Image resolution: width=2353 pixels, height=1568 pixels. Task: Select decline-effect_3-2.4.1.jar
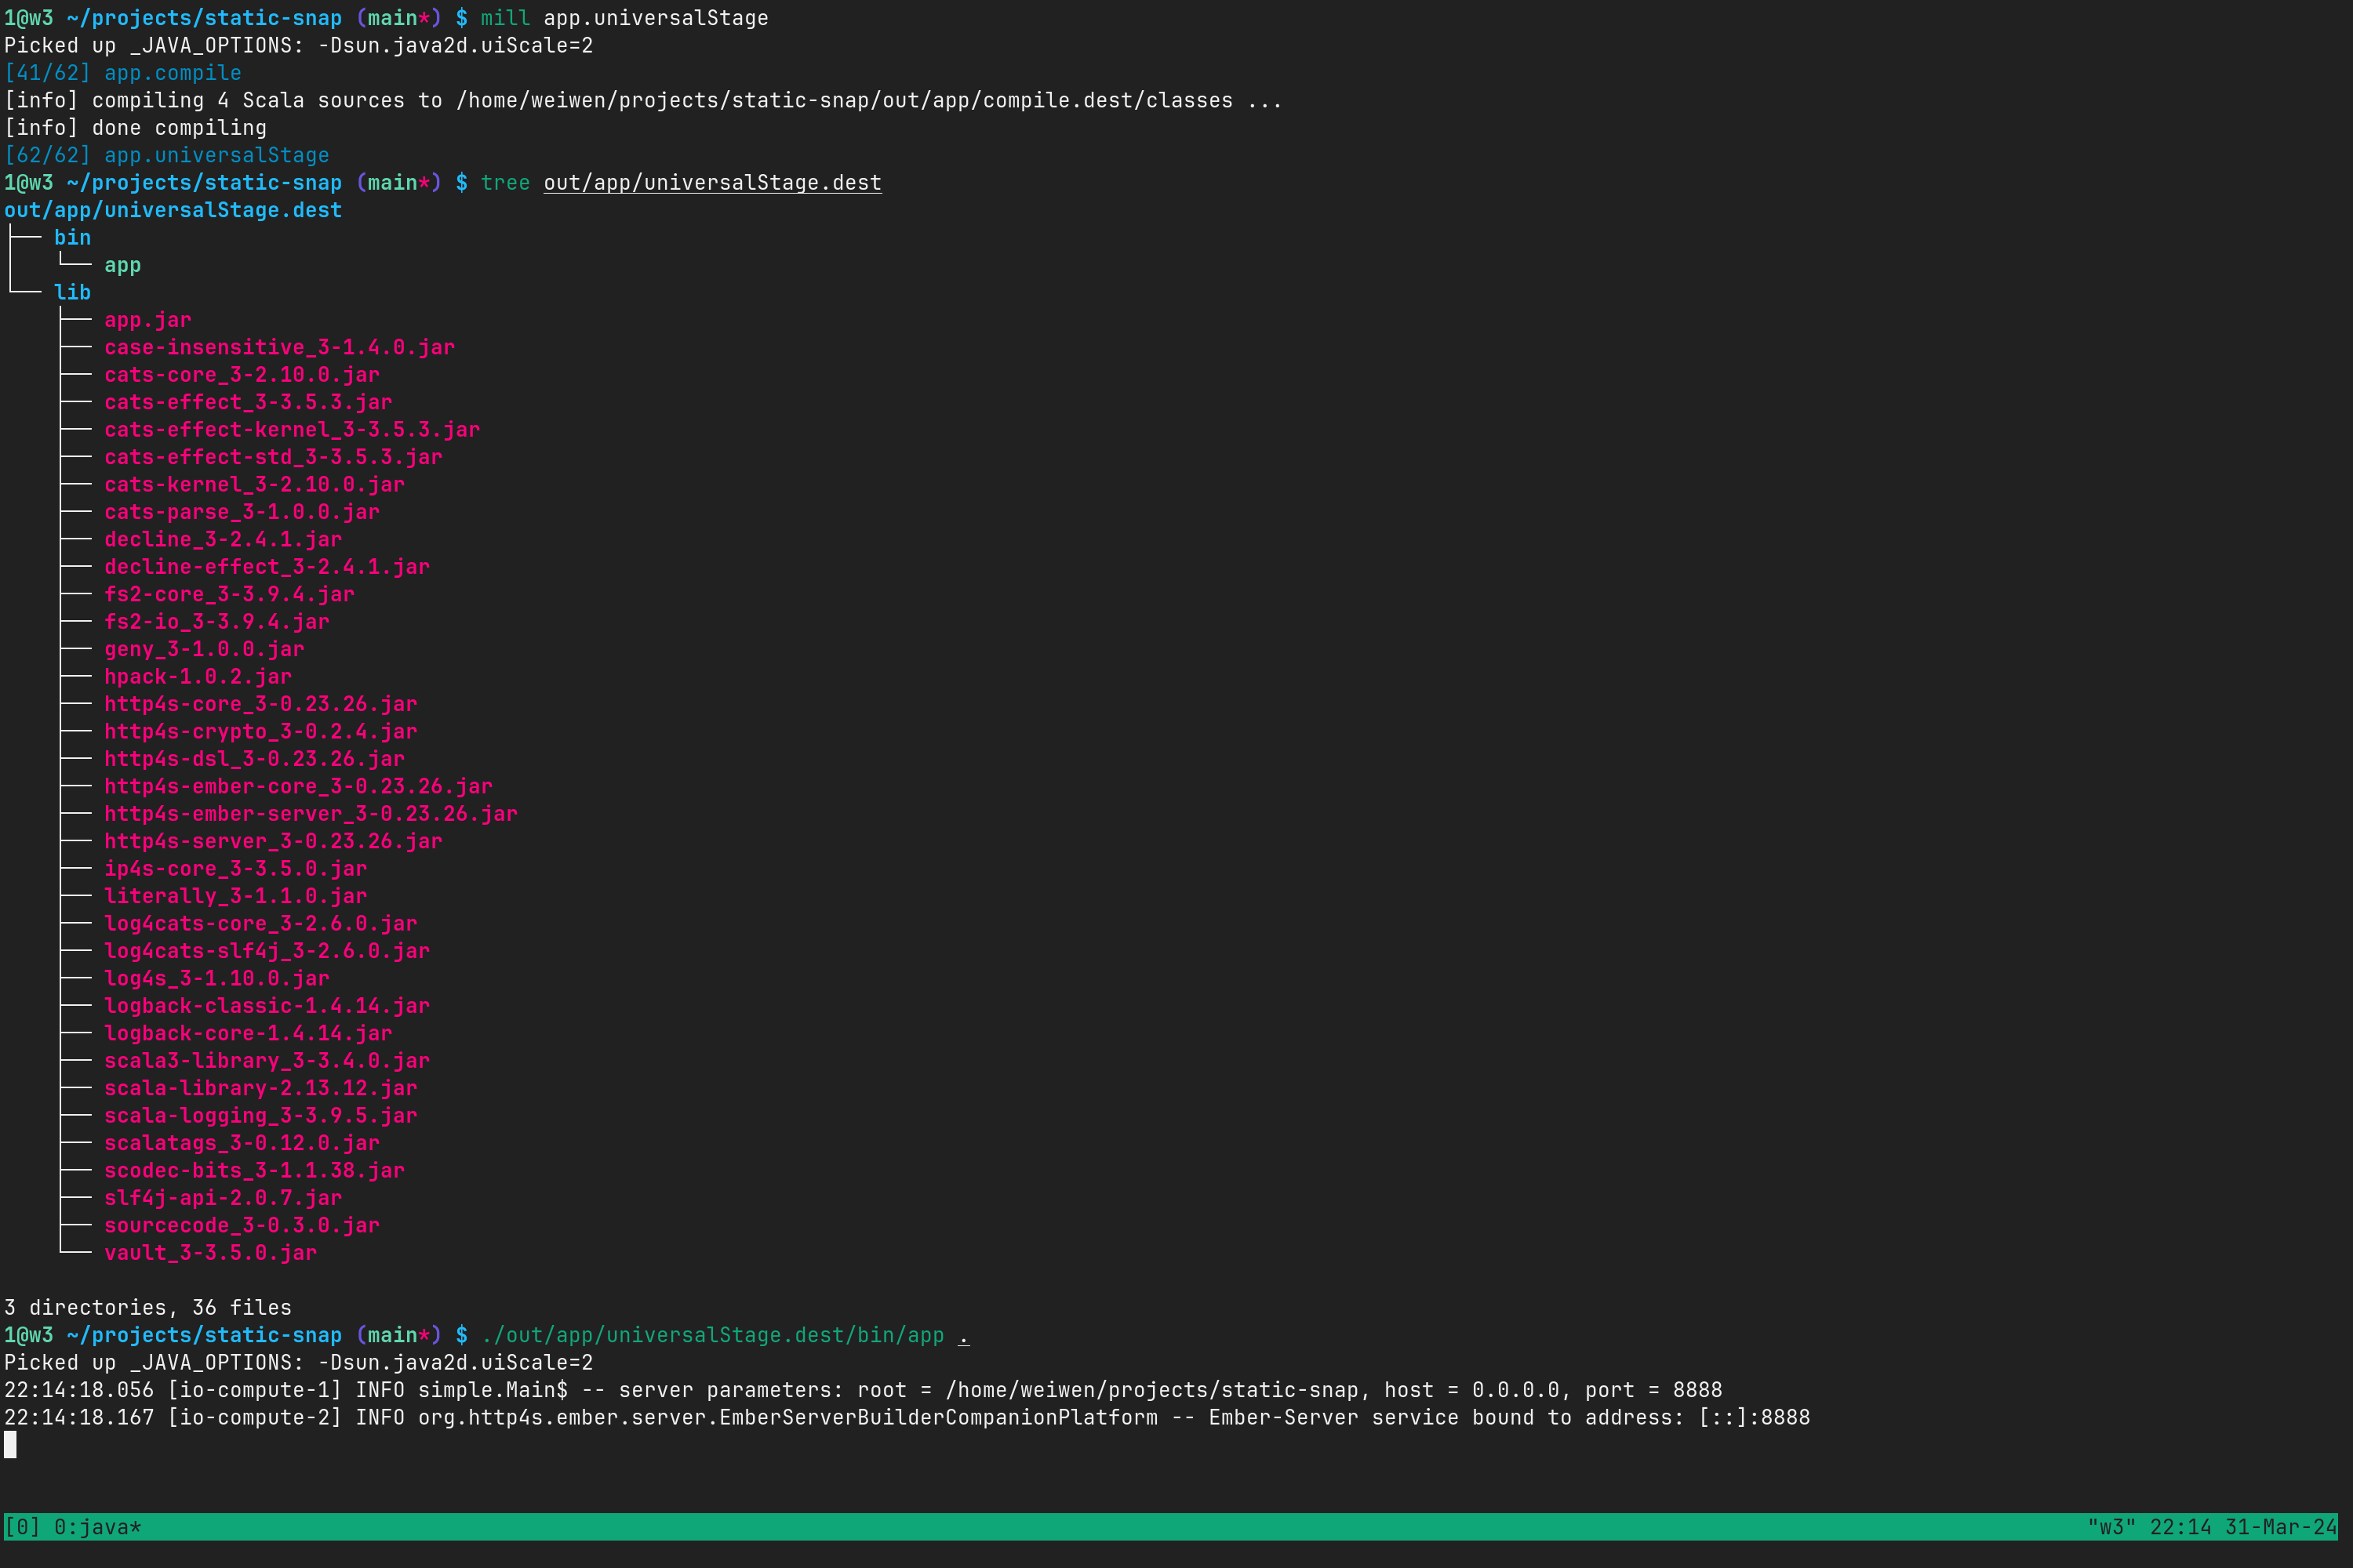267,567
